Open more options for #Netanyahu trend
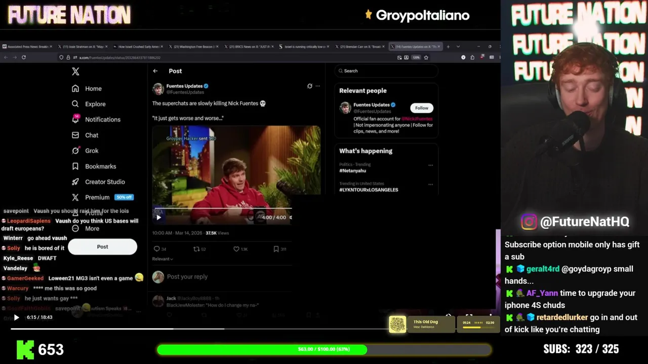Screen dimensions: 648x364 [x=431, y=165]
